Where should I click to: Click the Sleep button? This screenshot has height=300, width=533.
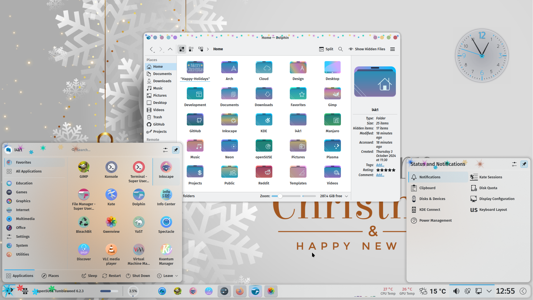tap(89, 276)
